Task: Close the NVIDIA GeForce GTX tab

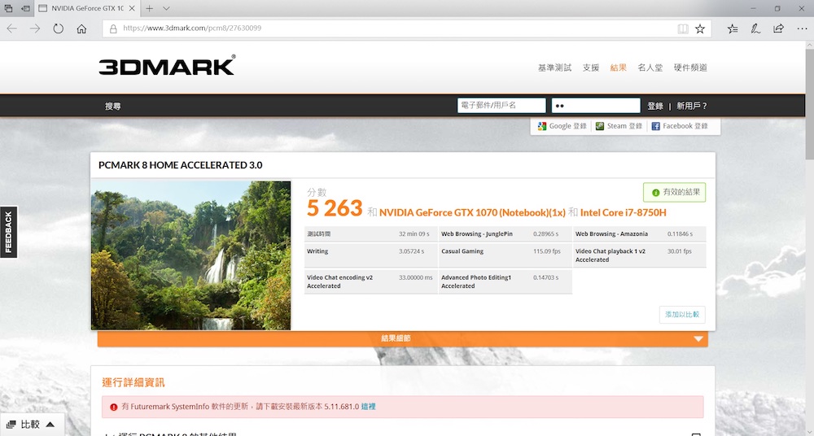Action: pyautogui.click(x=132, y=8)
